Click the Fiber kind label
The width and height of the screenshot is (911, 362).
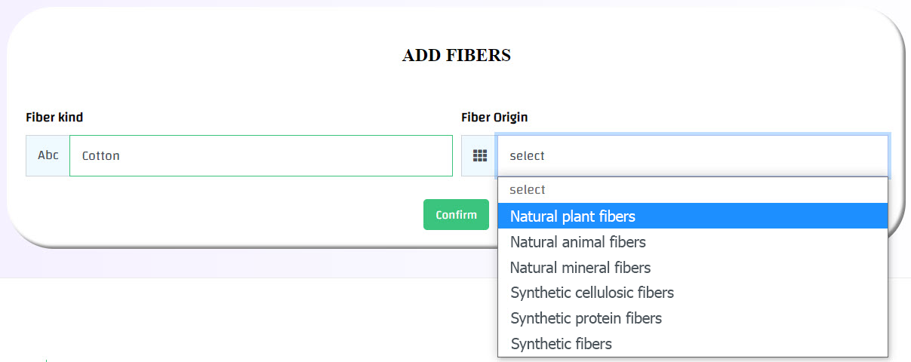coord(54,117)
